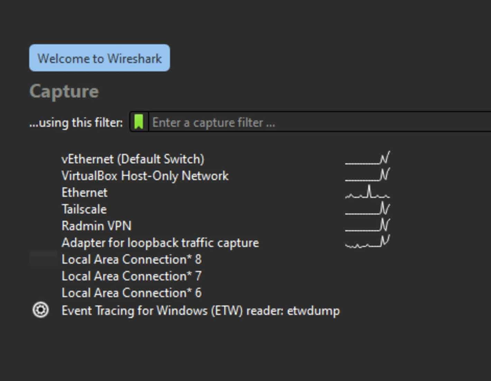Click the Tailscale traffic sparkline graph

point(368,209)
